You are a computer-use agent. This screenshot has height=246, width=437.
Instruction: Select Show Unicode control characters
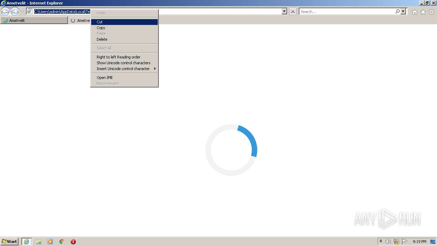124,63
